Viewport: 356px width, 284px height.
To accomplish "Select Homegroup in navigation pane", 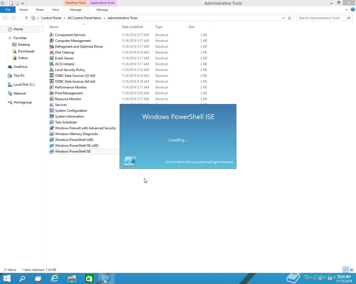I will [23, 102].
